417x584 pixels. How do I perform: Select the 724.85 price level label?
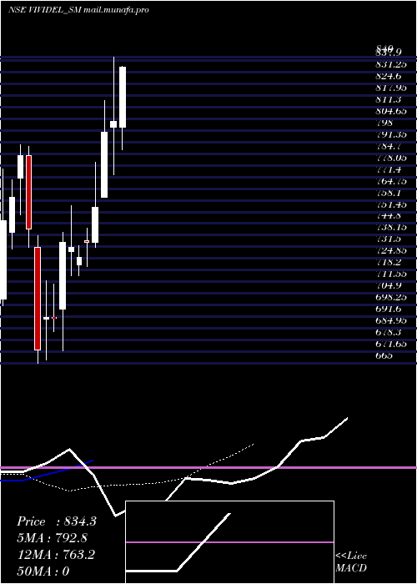[x=391, y=250]
